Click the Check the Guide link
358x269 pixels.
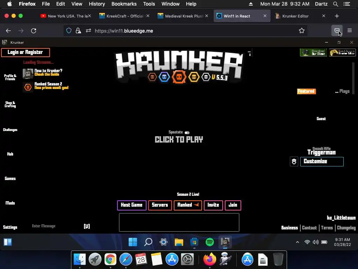tap(47, 74)
